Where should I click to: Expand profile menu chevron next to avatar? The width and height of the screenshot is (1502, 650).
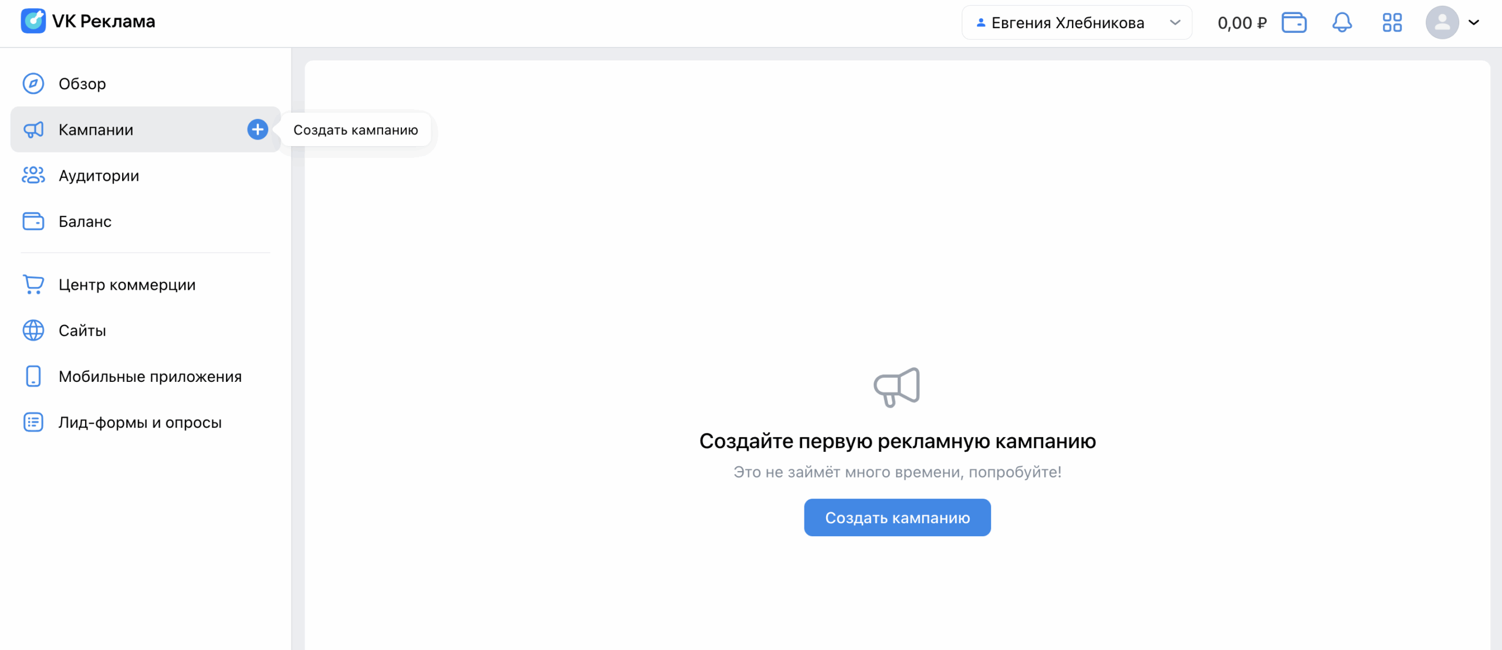1474,23
